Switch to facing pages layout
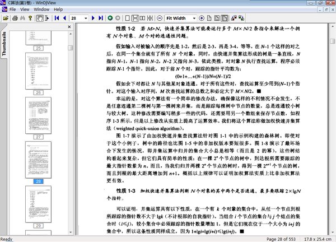Viewport: 336px width, 242px height. click(142, 18)
